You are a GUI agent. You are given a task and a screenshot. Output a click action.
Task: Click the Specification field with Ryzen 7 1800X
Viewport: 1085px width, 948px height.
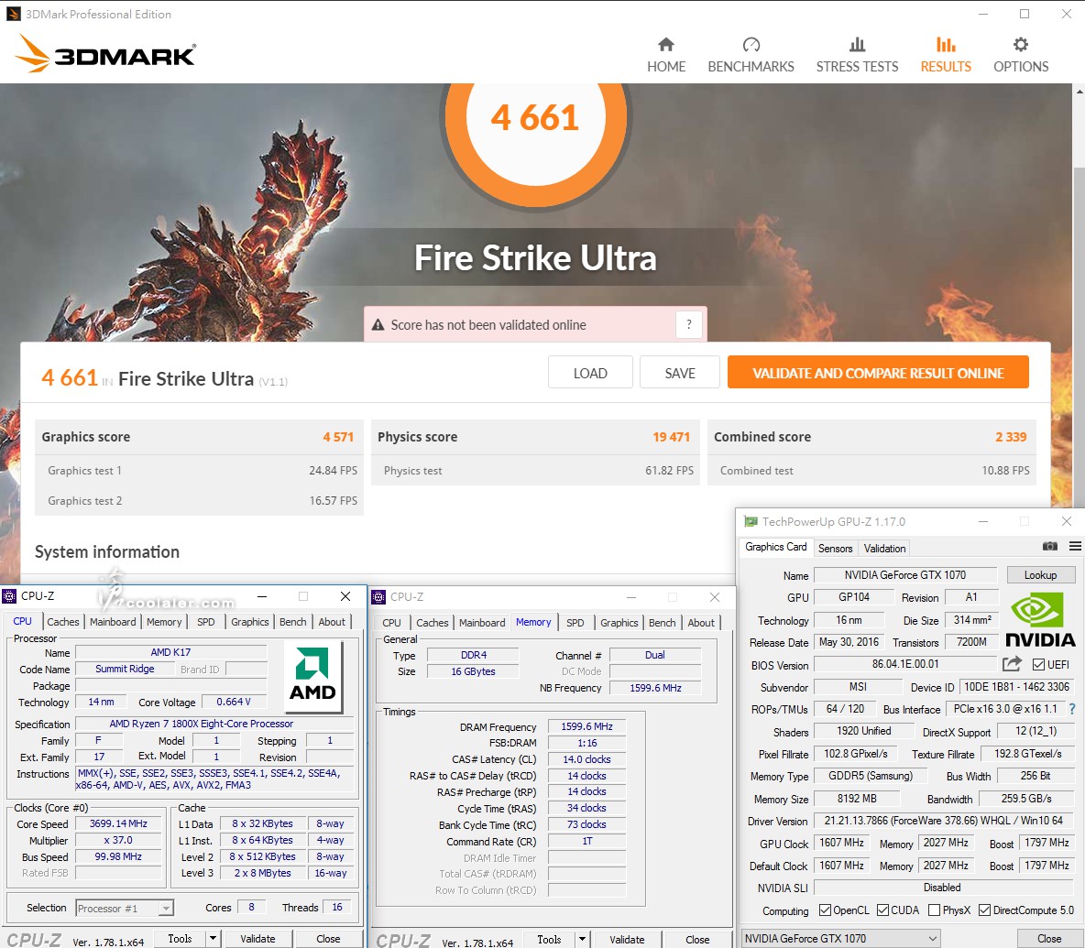[214, 724]
